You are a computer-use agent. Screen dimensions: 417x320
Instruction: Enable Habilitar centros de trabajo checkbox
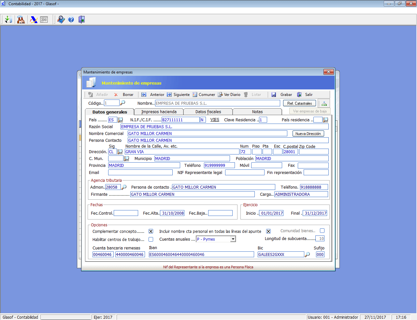pyautogui.click(x=151, y=239)
